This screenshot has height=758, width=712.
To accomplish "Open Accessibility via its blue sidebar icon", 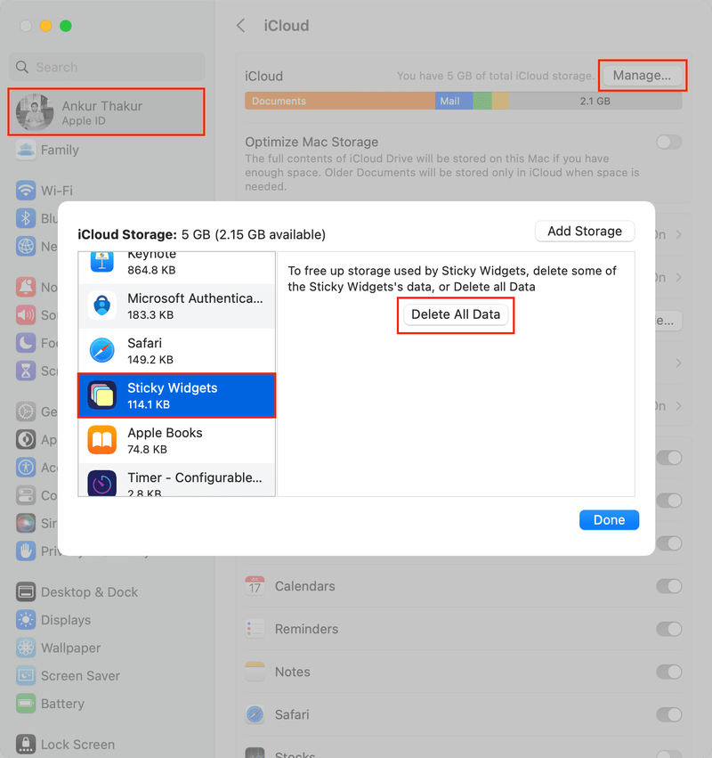I will pos(26,468).
